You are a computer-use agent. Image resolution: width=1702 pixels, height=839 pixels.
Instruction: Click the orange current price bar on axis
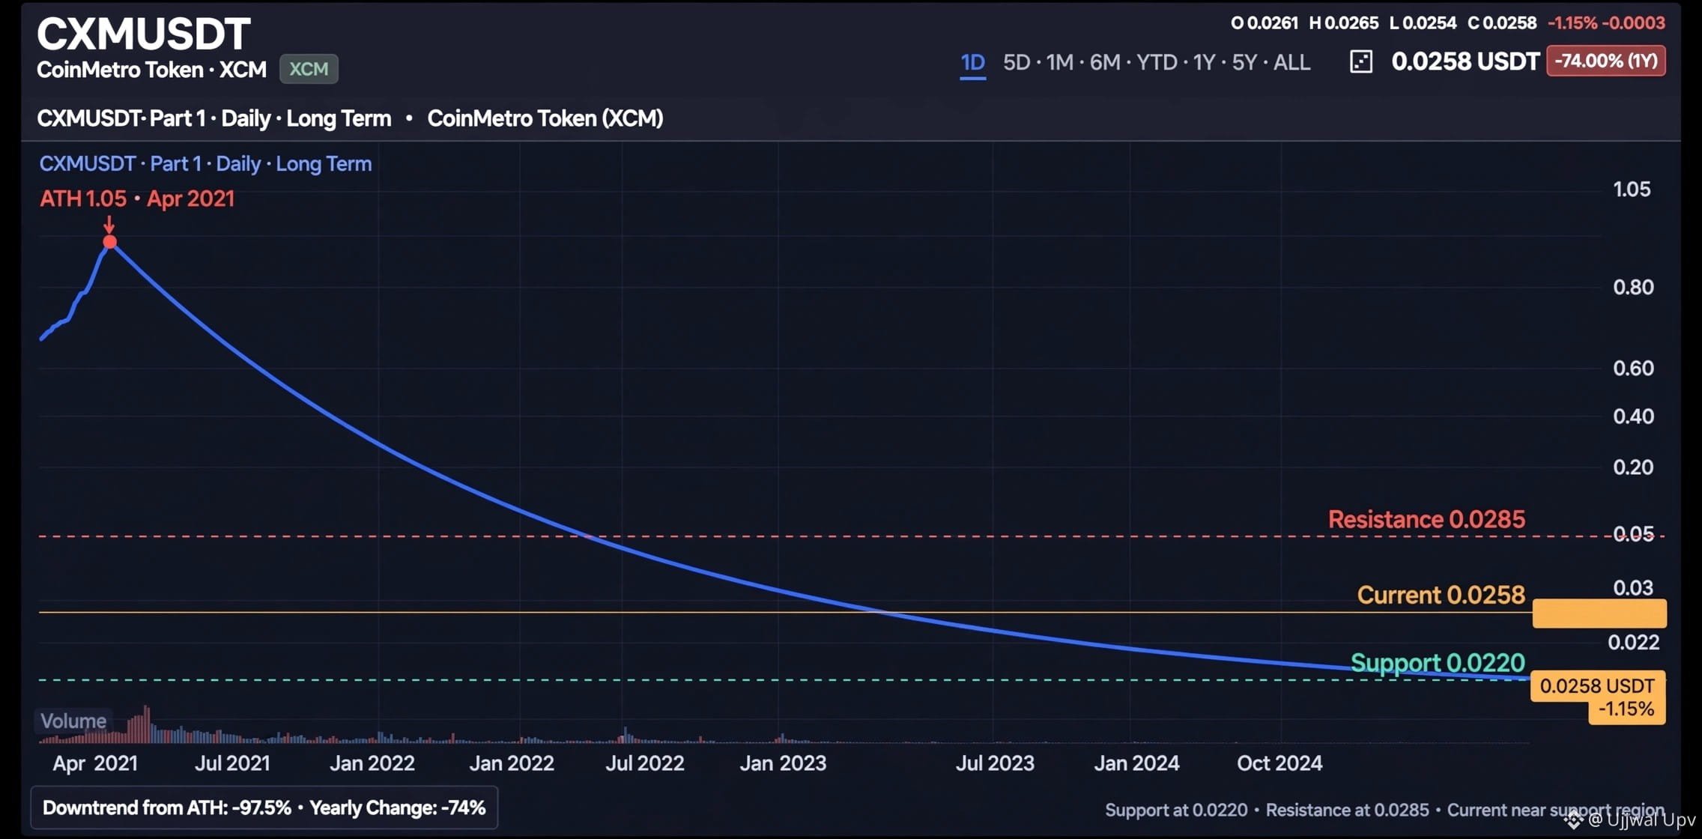[1599, 614]
